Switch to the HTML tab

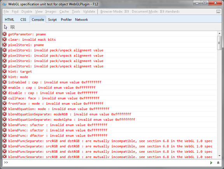(9, 20)
